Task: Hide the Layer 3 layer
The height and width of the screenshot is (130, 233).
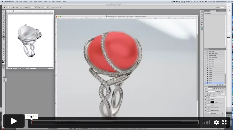Action: [205, 99]
